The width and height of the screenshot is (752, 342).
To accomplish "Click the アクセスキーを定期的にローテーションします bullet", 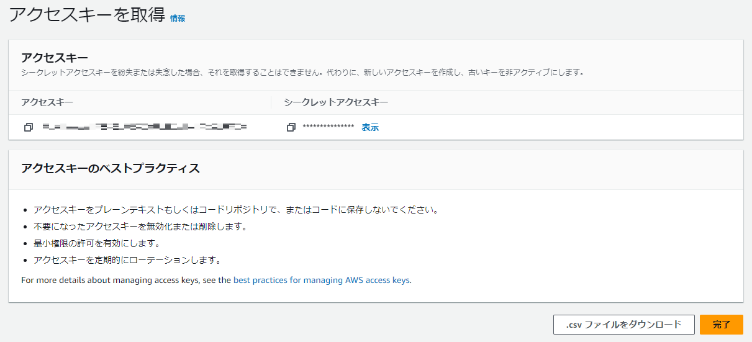I will 127,260.
